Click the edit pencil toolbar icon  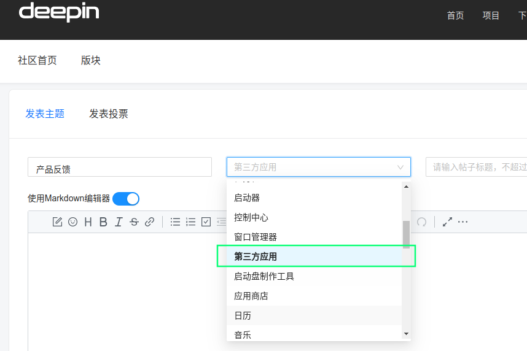coord(58,222)
